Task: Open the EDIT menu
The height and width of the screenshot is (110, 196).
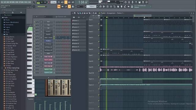Action: [5, 2]
